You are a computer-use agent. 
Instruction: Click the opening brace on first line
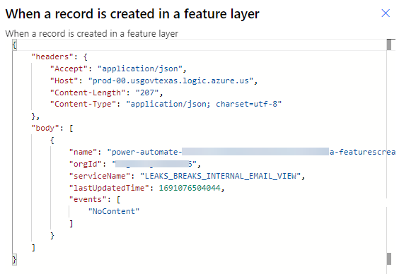15,45
